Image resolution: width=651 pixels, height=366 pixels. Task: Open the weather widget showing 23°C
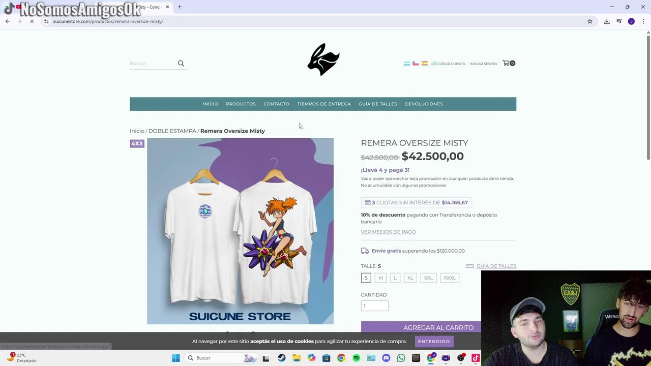point(20,358)
